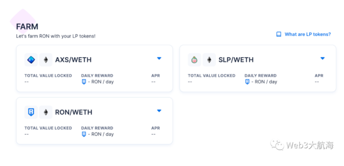The height and width of the screenshot is (166, 344).
Task: Click the WETH icon in RON/WETH card
Action: click(x=46, y=112)
